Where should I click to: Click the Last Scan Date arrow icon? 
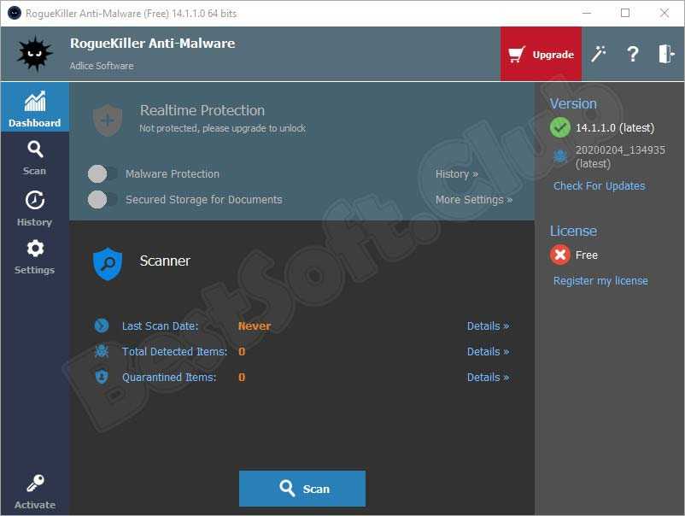(102, 325)
